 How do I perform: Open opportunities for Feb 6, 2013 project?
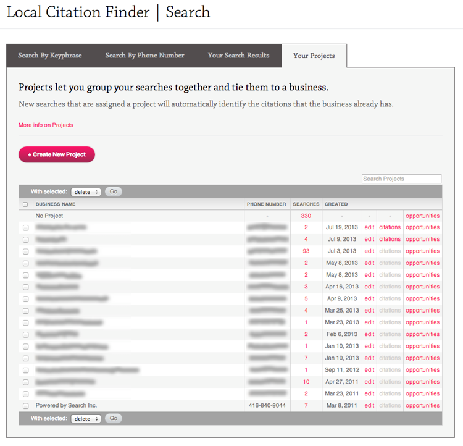(422, 334)
